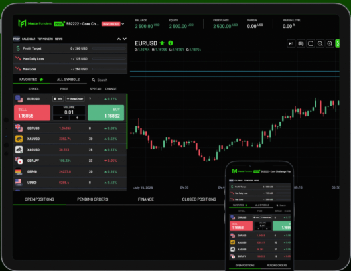Click the MasterFunders logo on the tablet
351x271 pixels.
[x=35, y=23]
